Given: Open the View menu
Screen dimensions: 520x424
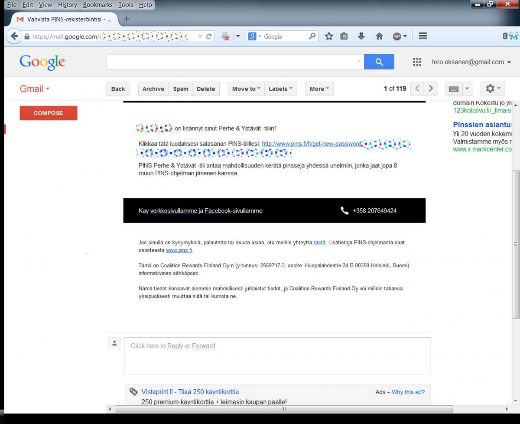Looking at the screenshot, I should tap(45, 5).
